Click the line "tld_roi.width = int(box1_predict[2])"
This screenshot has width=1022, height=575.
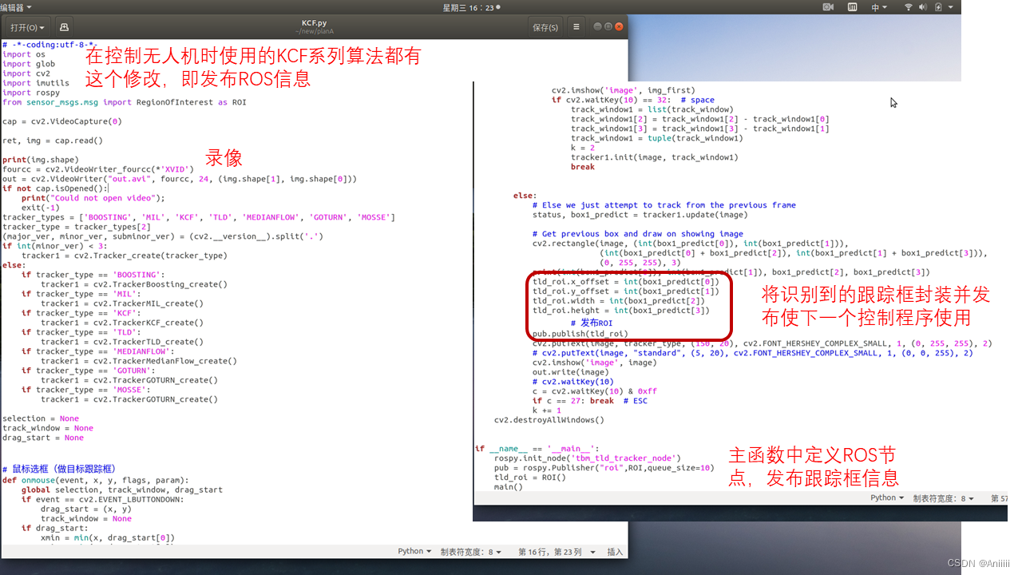pos(619,301)
